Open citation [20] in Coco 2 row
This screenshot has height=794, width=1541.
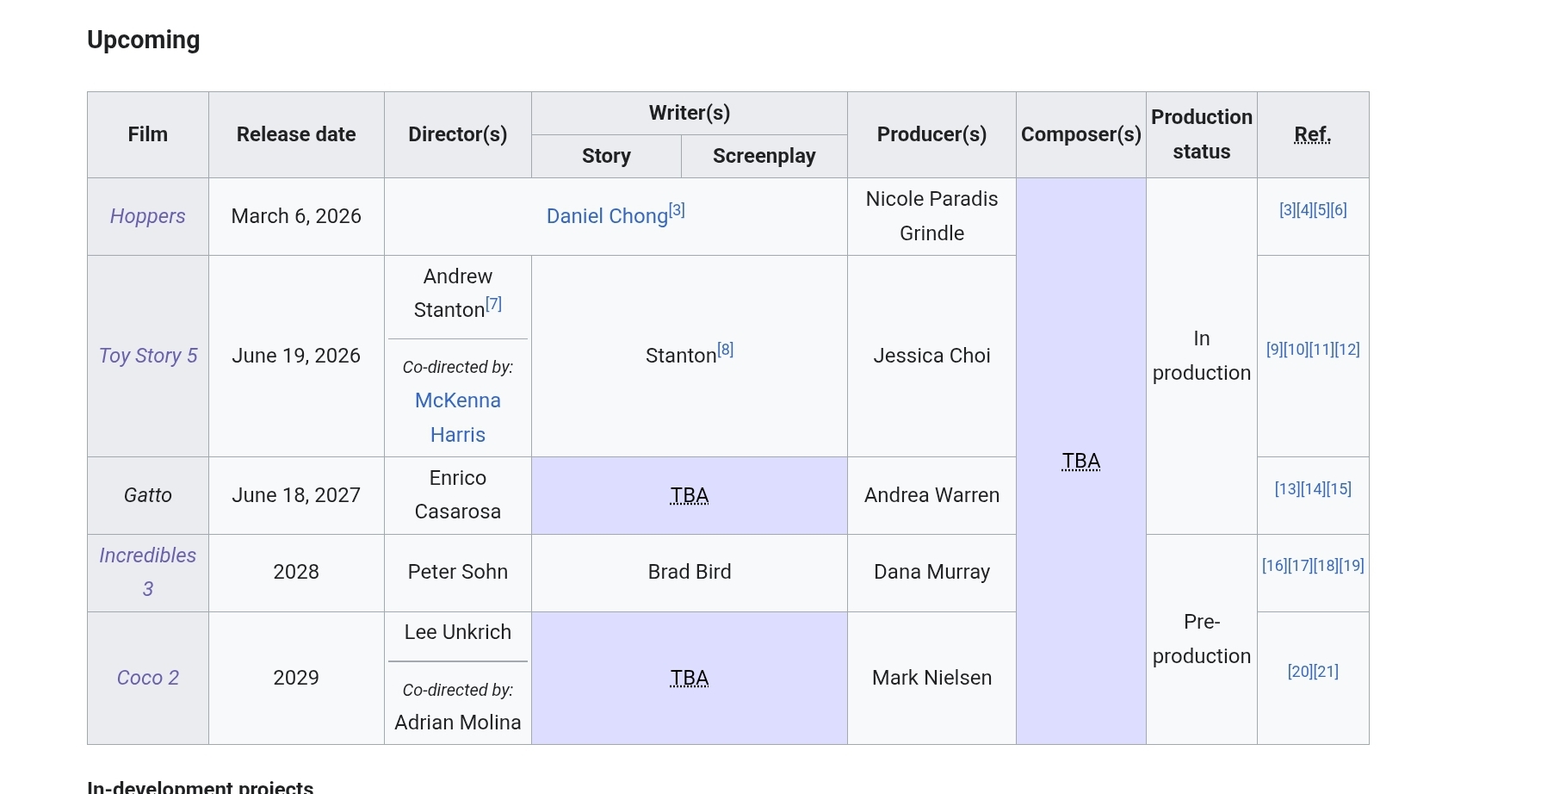(x=1300, y=671)
